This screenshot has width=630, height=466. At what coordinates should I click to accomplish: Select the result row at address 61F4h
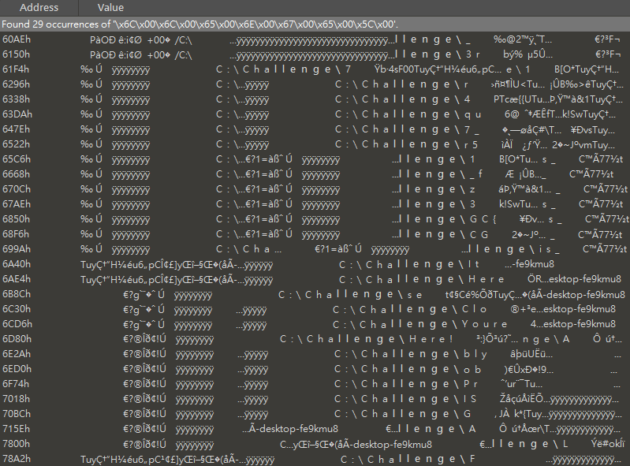[x=315, y=69]
